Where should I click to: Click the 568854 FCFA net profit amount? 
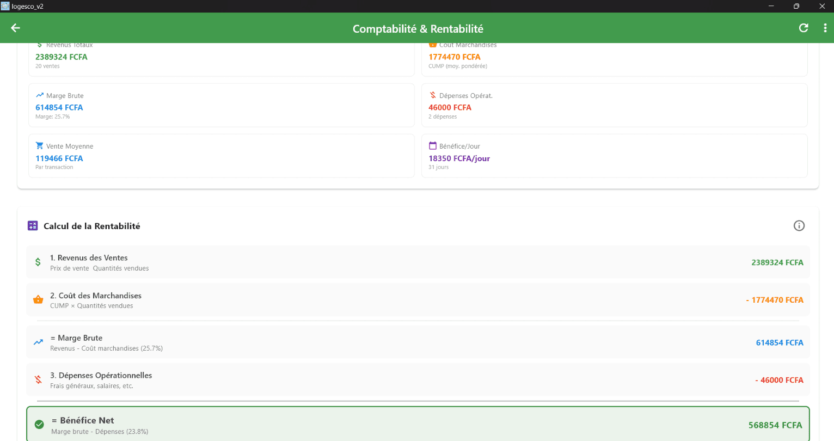coord(775,425)
